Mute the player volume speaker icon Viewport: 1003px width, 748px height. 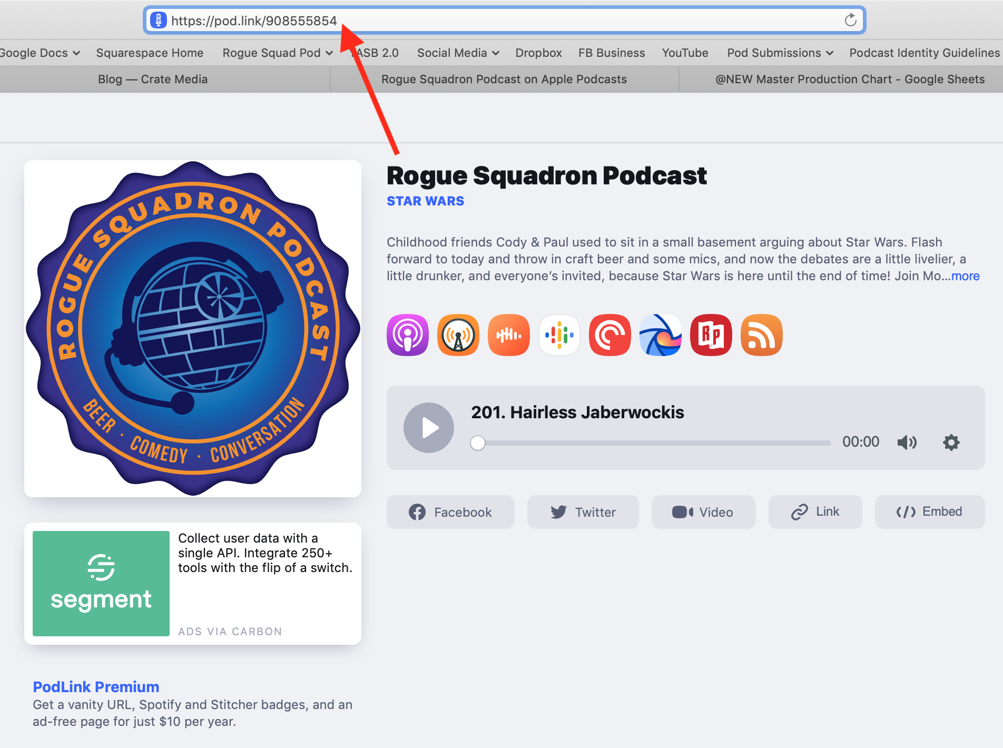coord(907,442)
